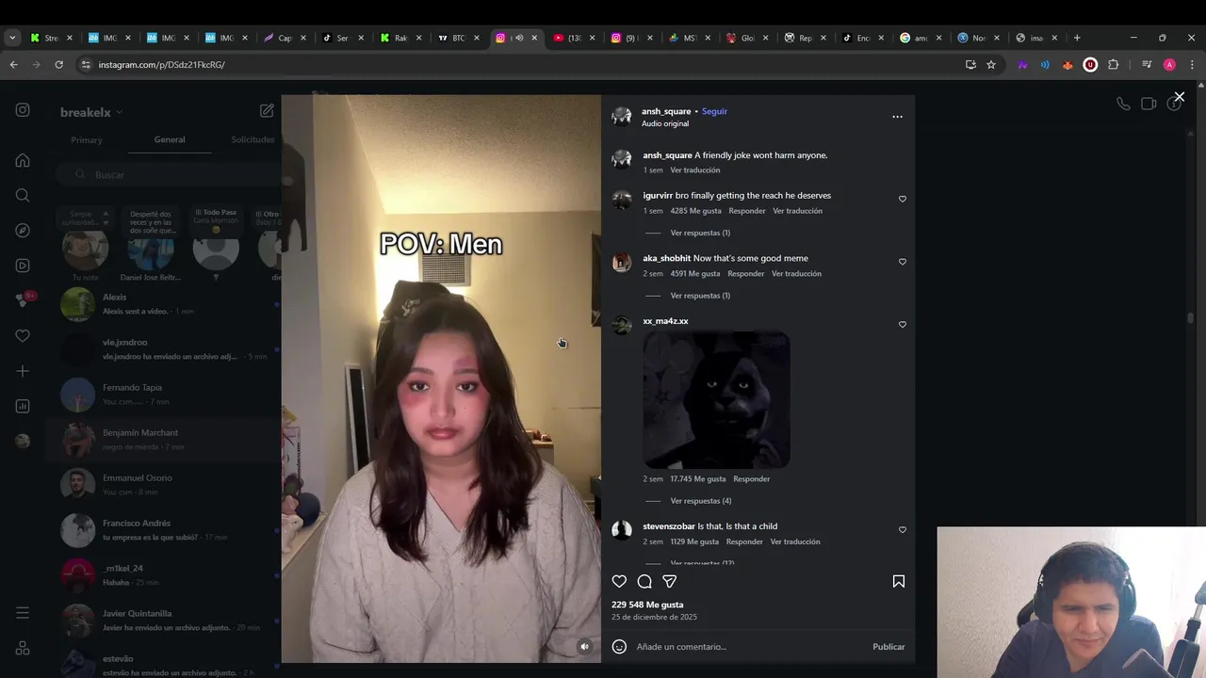Click Ver traducción under the caption
This screenshot has height=678, width=1206.
click(x=695, y=170)
